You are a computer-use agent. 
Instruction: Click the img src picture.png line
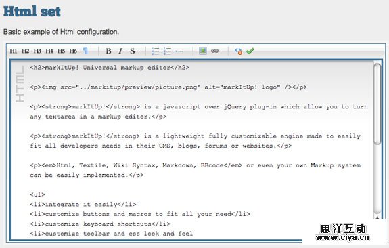pos(168,87)
